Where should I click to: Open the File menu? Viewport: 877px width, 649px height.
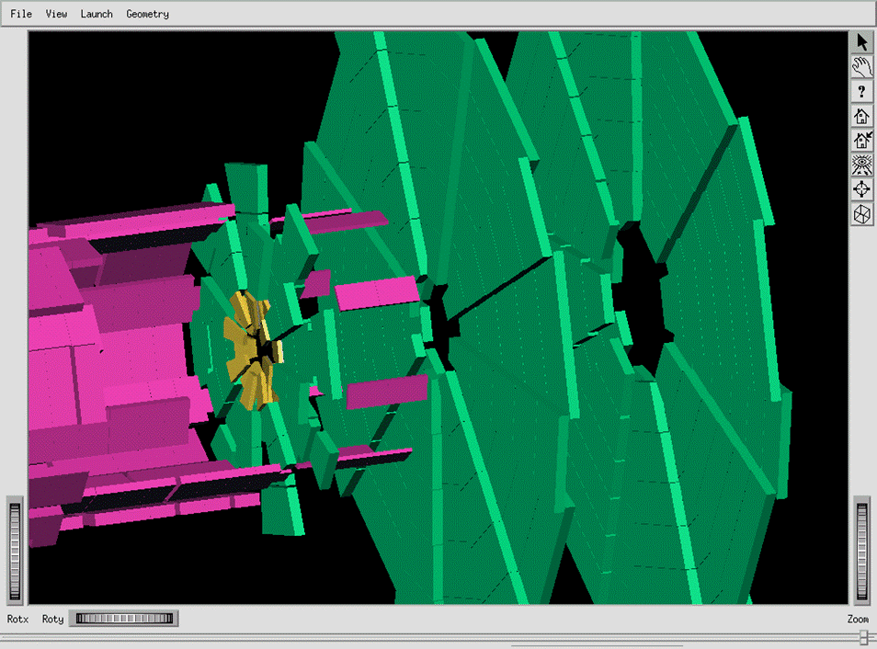tap(21, 14)
